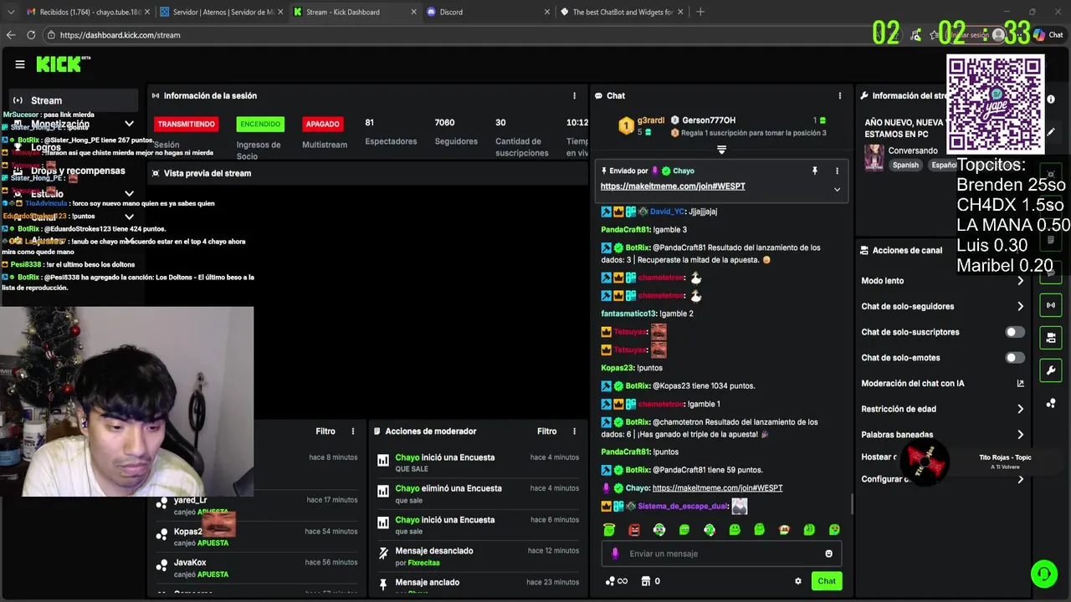1071x602 pixels.
Task: Toggle Chat de solo-suscriptores switch
Action: [1014, 332]
